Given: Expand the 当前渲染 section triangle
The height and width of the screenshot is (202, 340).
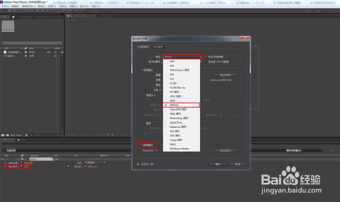Looking at the screenshot, I should click(x=3, y=150).
